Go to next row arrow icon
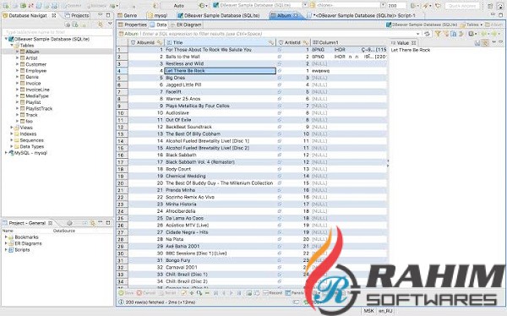This screenshot has height=316, width=507. pos(232,293)
